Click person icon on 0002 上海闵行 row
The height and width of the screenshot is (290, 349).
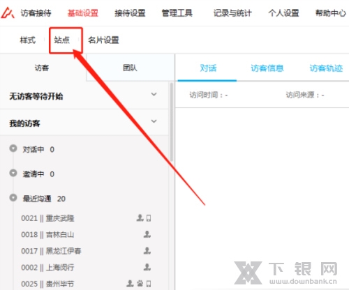click(147, 267)
